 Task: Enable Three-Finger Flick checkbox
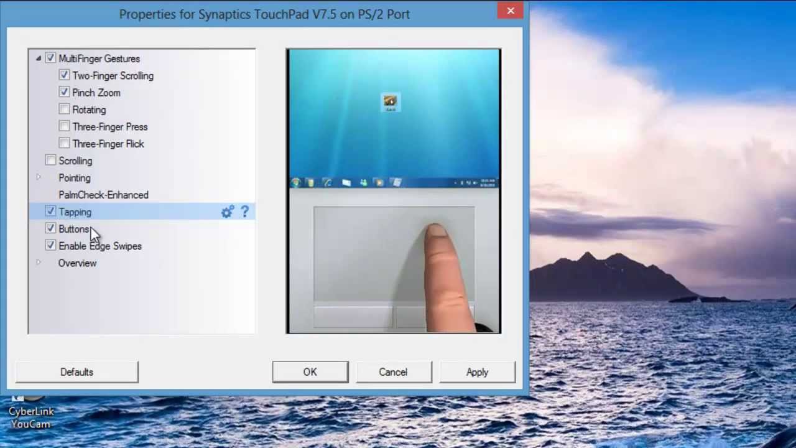point(64,144)
